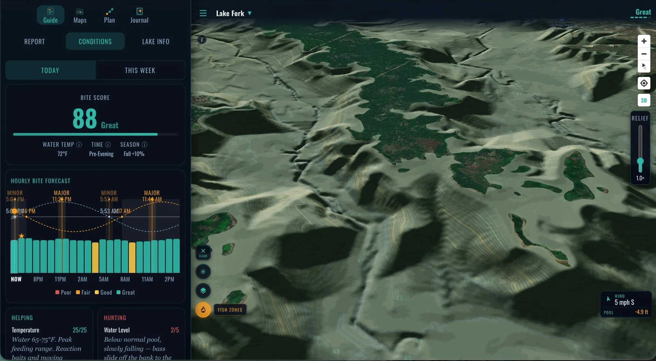
Task: Click the Pre-Evening time value
Action: pos(101,154)
